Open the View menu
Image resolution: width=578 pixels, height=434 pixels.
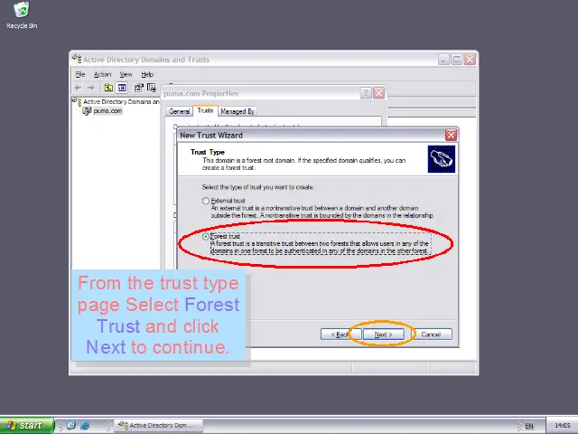click(x=126, y=74)
